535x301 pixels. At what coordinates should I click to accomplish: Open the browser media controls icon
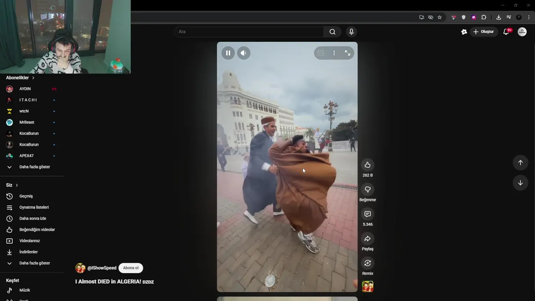click(x=509, y=17)
